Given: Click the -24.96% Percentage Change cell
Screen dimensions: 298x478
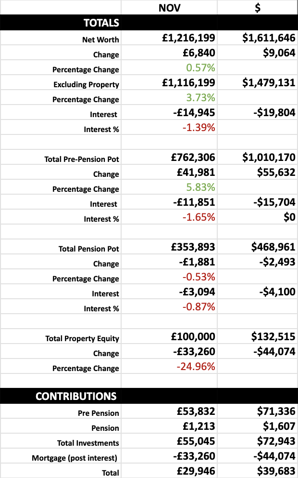Looking at the screenshot, I should point(196,366).
